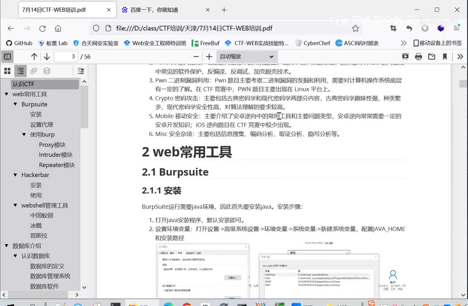Go to previous page arrow

pos(34,57)
